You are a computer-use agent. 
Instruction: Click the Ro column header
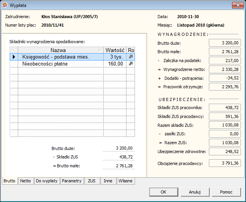(131, 50)
